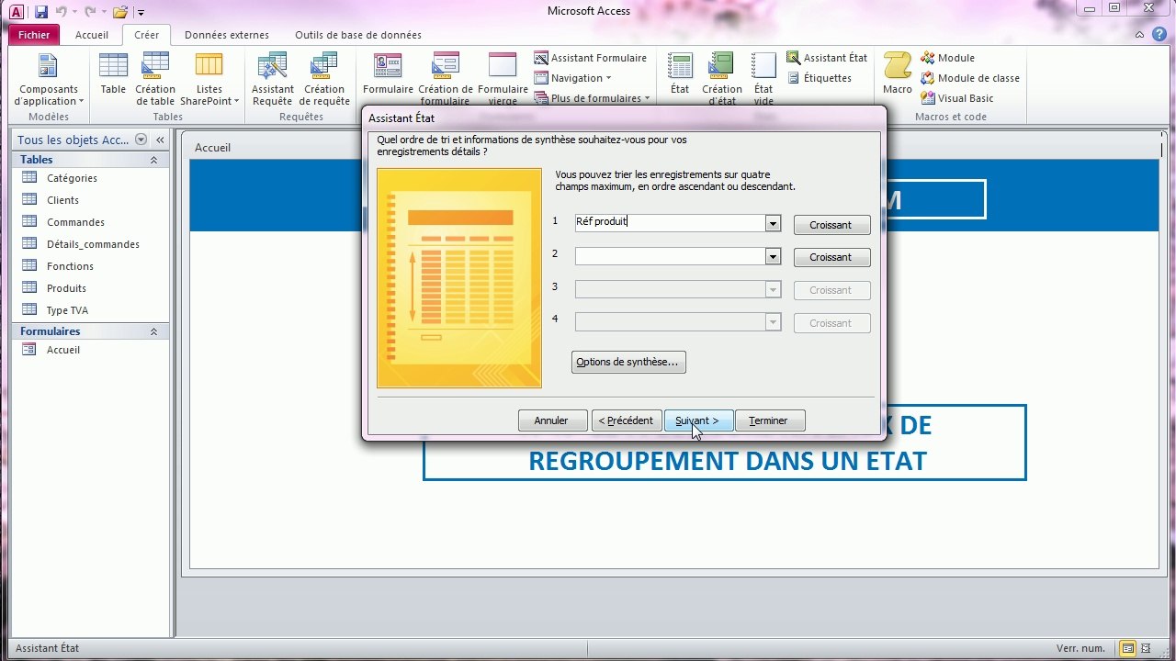Open Options de synthèse
Viewport: 1176px width, 661px height.
click(628, 362)
